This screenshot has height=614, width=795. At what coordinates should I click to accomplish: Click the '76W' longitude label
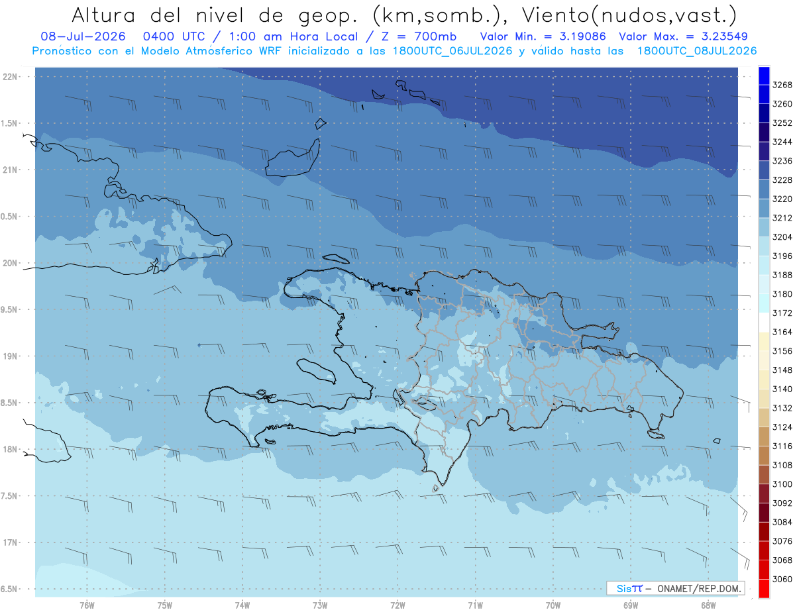[x=87, y=605]
